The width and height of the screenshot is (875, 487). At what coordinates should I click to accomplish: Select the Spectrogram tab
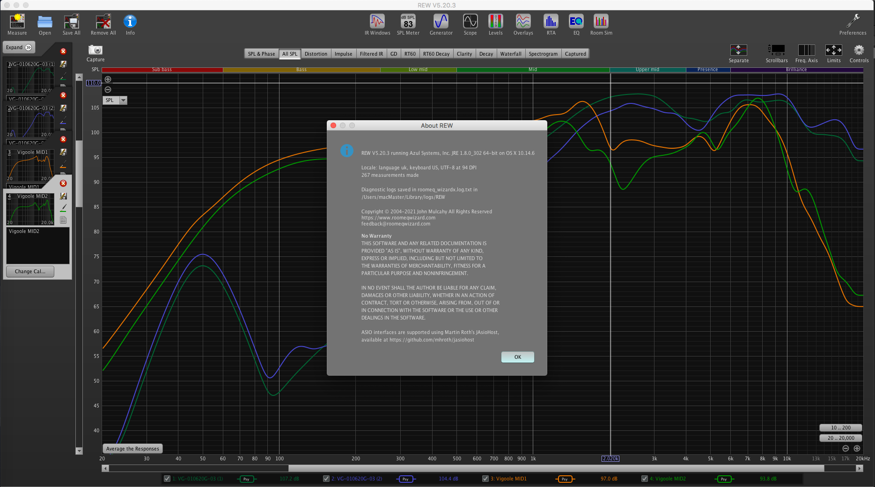(543, 54)
